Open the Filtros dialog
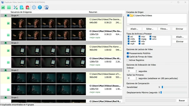This screenshot has width=189, height=106. [x=164, y=29]
